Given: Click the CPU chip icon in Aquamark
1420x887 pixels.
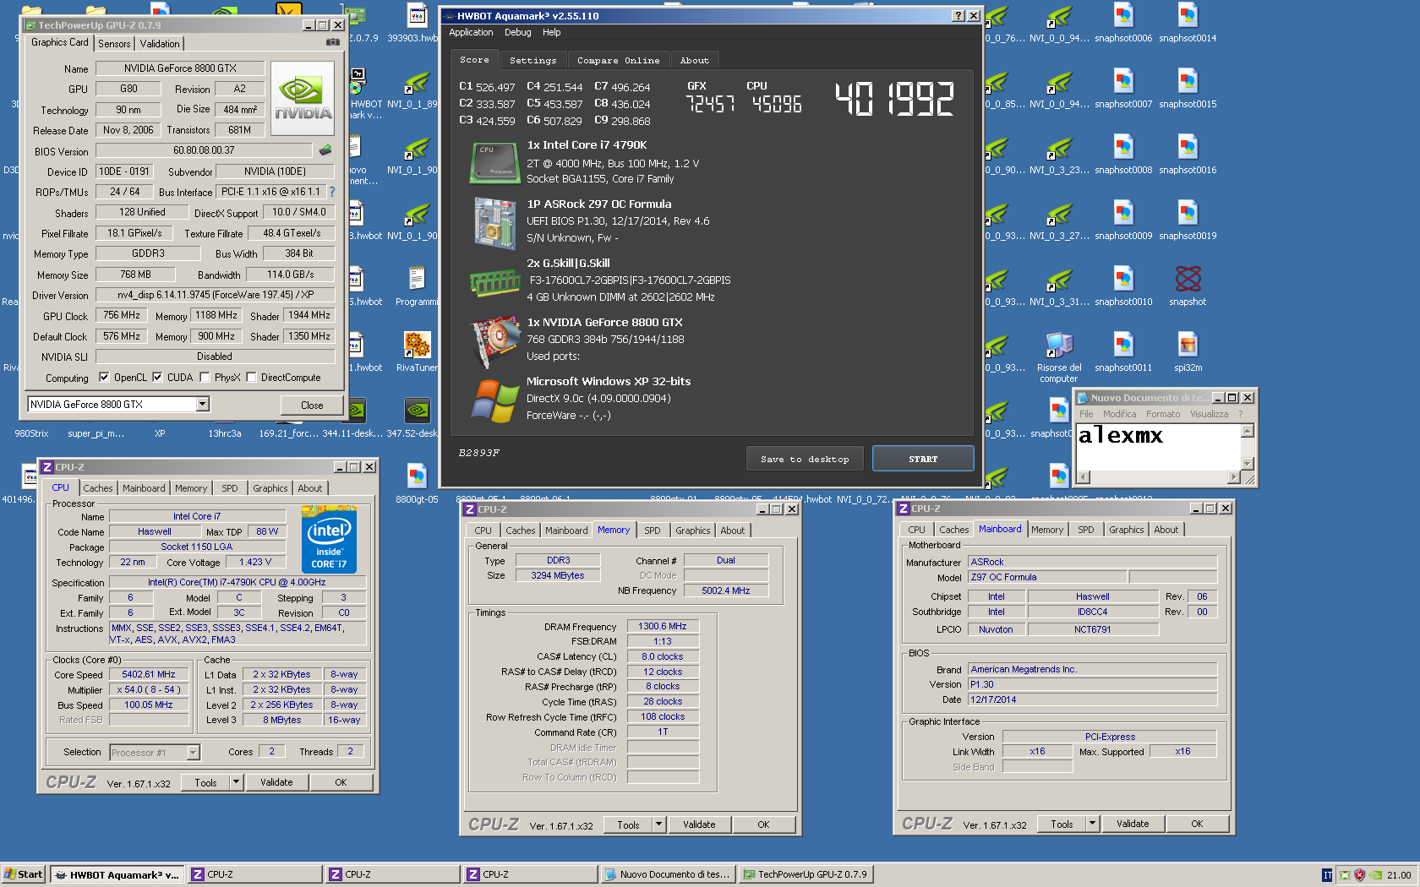Looking at the screenshot, I should [x=494, y=162].
